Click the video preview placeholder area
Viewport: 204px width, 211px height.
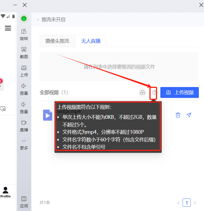(x=119, y=67)
